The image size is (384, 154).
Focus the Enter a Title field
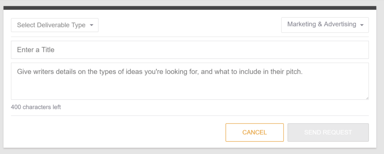(190, 50)
